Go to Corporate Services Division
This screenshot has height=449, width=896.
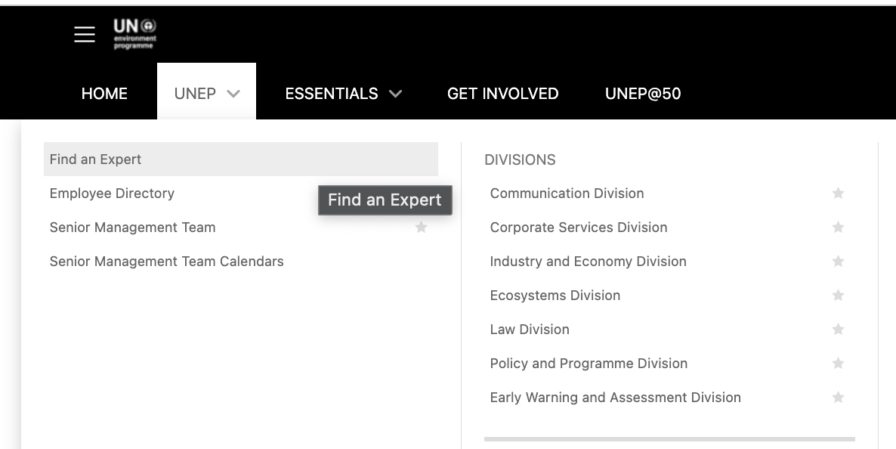coord(578,227)
